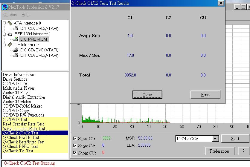Image resolution: width=250 pixels, height=167 pixels.
Task: Open CD/DVD Info function
Action: (x=15, y=84)
